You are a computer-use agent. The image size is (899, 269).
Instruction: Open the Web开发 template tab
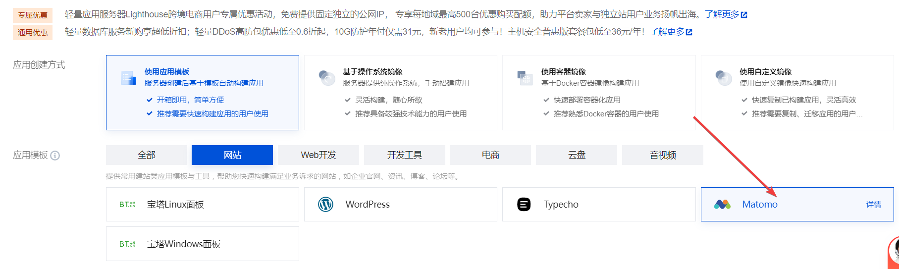pyautogui.click(x=318, y=155)
